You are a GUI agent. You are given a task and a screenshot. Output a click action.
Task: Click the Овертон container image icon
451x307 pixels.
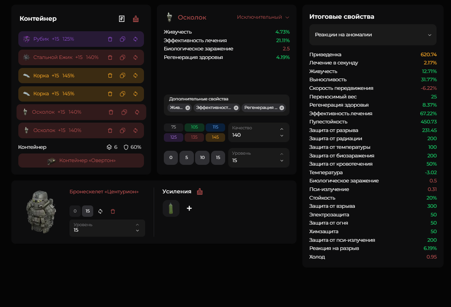tap(51, 161)
